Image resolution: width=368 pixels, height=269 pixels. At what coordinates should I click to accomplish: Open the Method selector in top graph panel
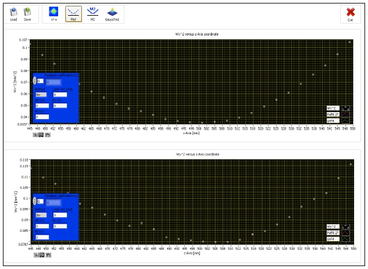point(41,94)
